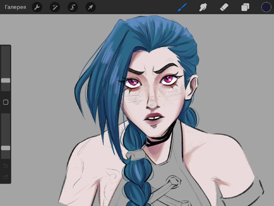Activate the Selection tool
This screenshot has height=206, width=274.
73,7
